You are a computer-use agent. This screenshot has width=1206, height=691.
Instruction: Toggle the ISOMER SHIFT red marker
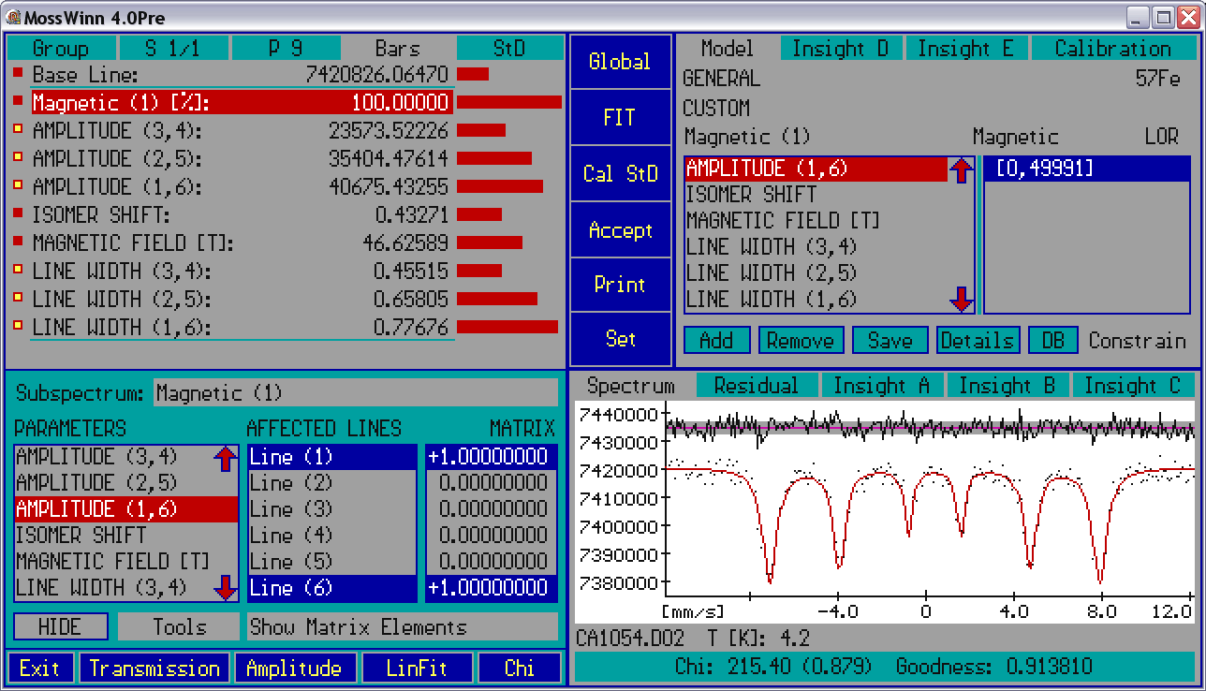click(18, 213)
